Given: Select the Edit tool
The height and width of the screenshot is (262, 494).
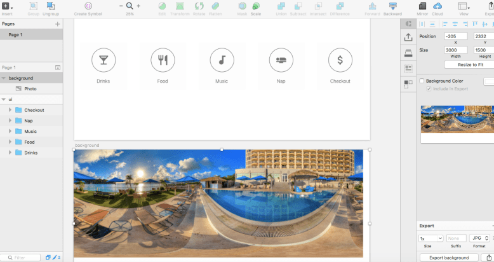Looking at the screenshot, I should point(162,6).
